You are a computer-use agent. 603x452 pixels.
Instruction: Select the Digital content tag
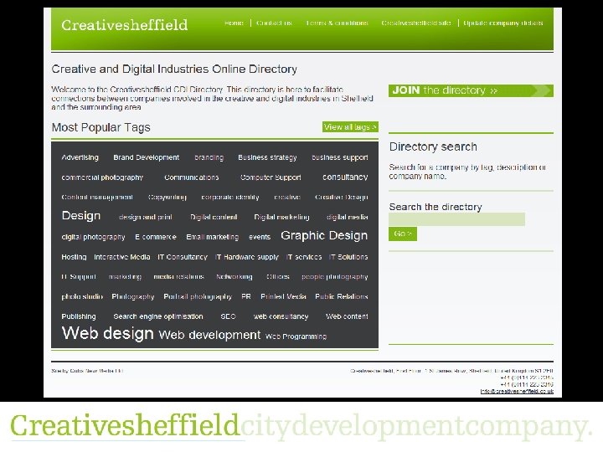(214, 217)
